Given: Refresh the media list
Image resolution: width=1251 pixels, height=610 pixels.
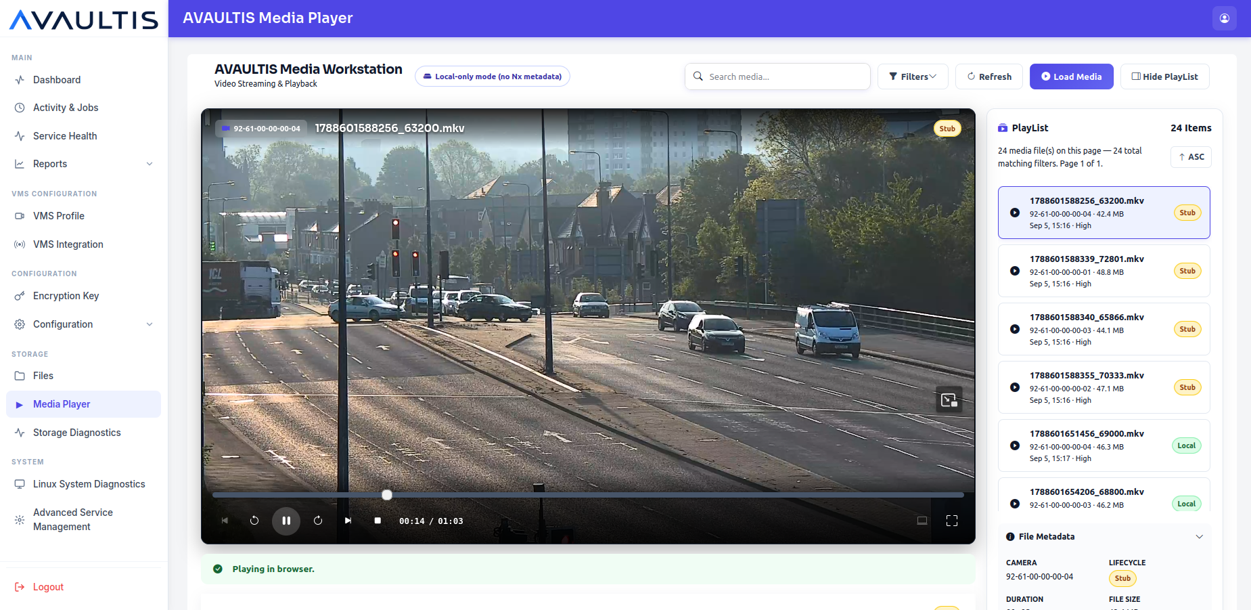Looking at the screenshot, I should (x=989, y=77).
